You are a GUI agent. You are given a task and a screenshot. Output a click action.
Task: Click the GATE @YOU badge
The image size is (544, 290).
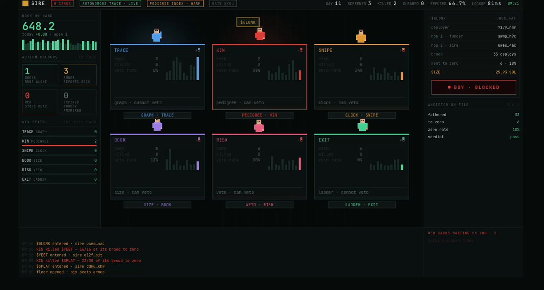223,4
